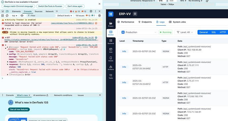The image size is (228, 121).
Task: Expand the GET request error entry
Action: point(6,37)
